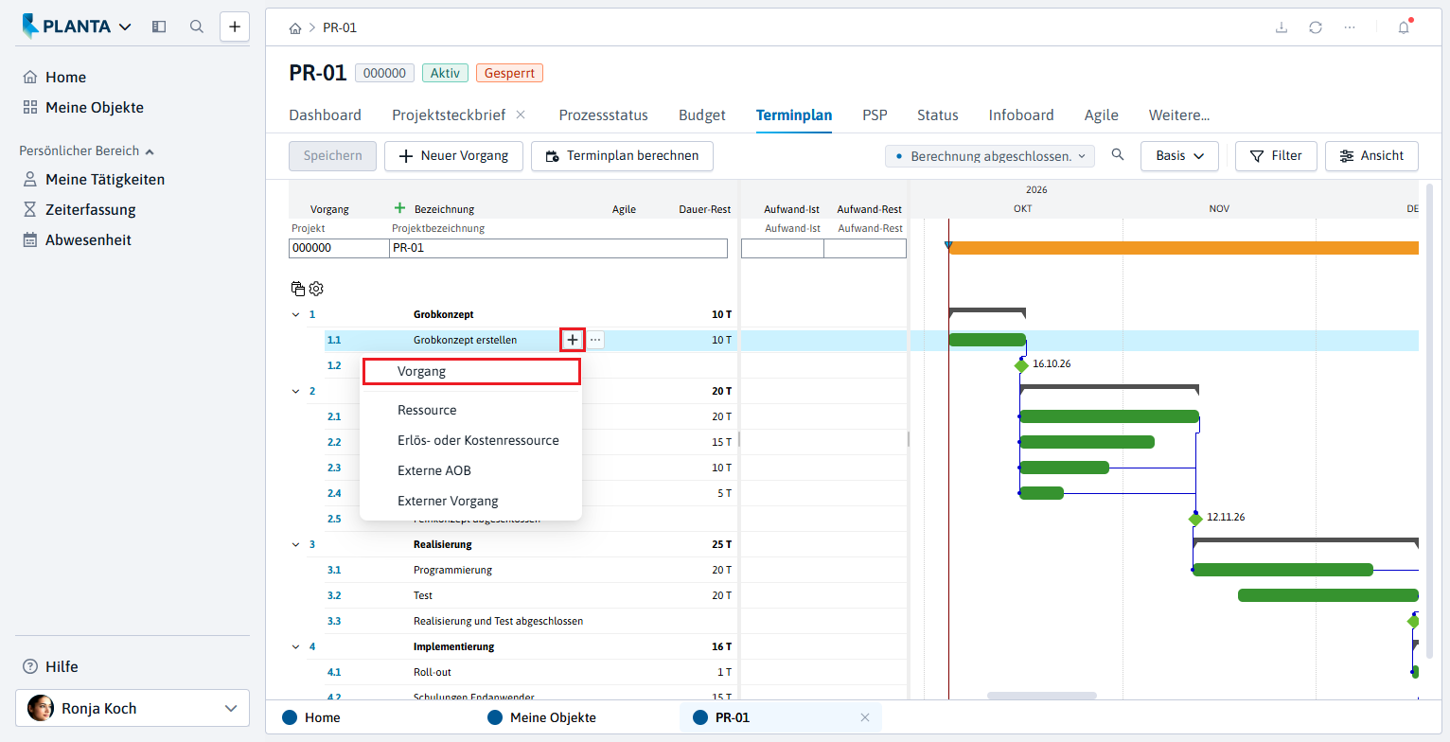This screenshot has height=742, width=1450.
Task: Choose Externe AOB in the popup menu
Action: 434,470
